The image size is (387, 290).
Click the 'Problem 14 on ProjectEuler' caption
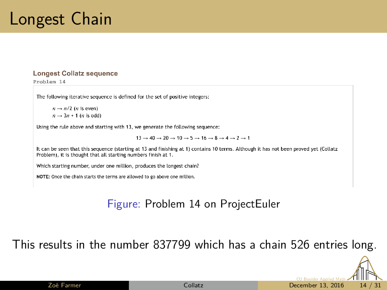coord(212,204)
